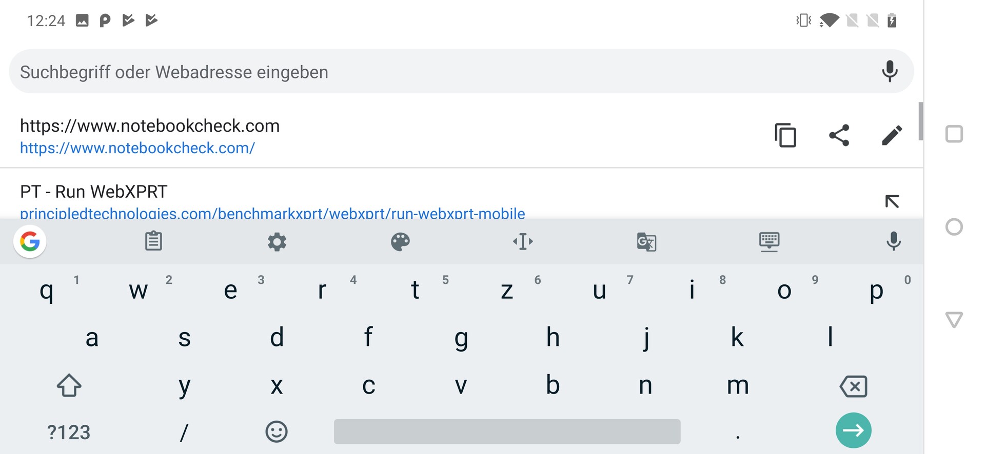985x454 pixels.
Task: Open the emoji picker
Action: point(277,431)
